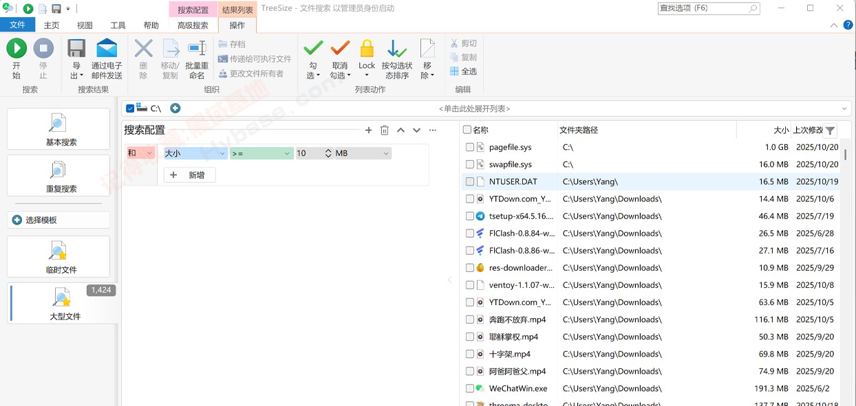The height and width of the screenshot is (406, 856).
Task: Click the 开始 start search icon
Action: (x=16, y=48)
